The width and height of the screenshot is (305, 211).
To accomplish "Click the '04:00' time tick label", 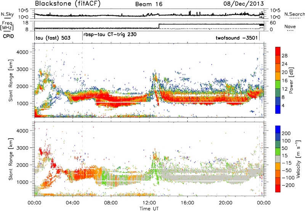I will (x=72, y=203).
